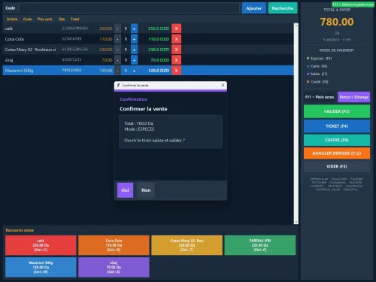Add Coca Cola via orange shortcut tile
The height and width of the screenshot is (282, 376).
tap(114, 245)
